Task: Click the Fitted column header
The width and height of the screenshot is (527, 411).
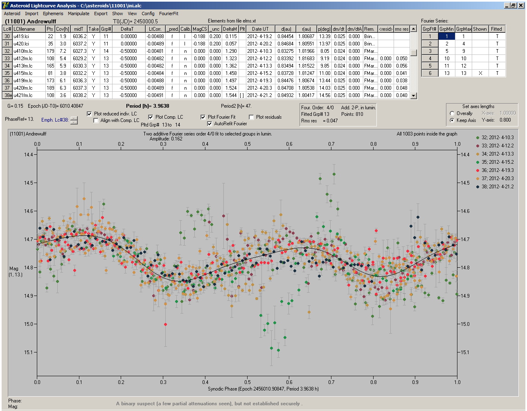Action: 497,29
